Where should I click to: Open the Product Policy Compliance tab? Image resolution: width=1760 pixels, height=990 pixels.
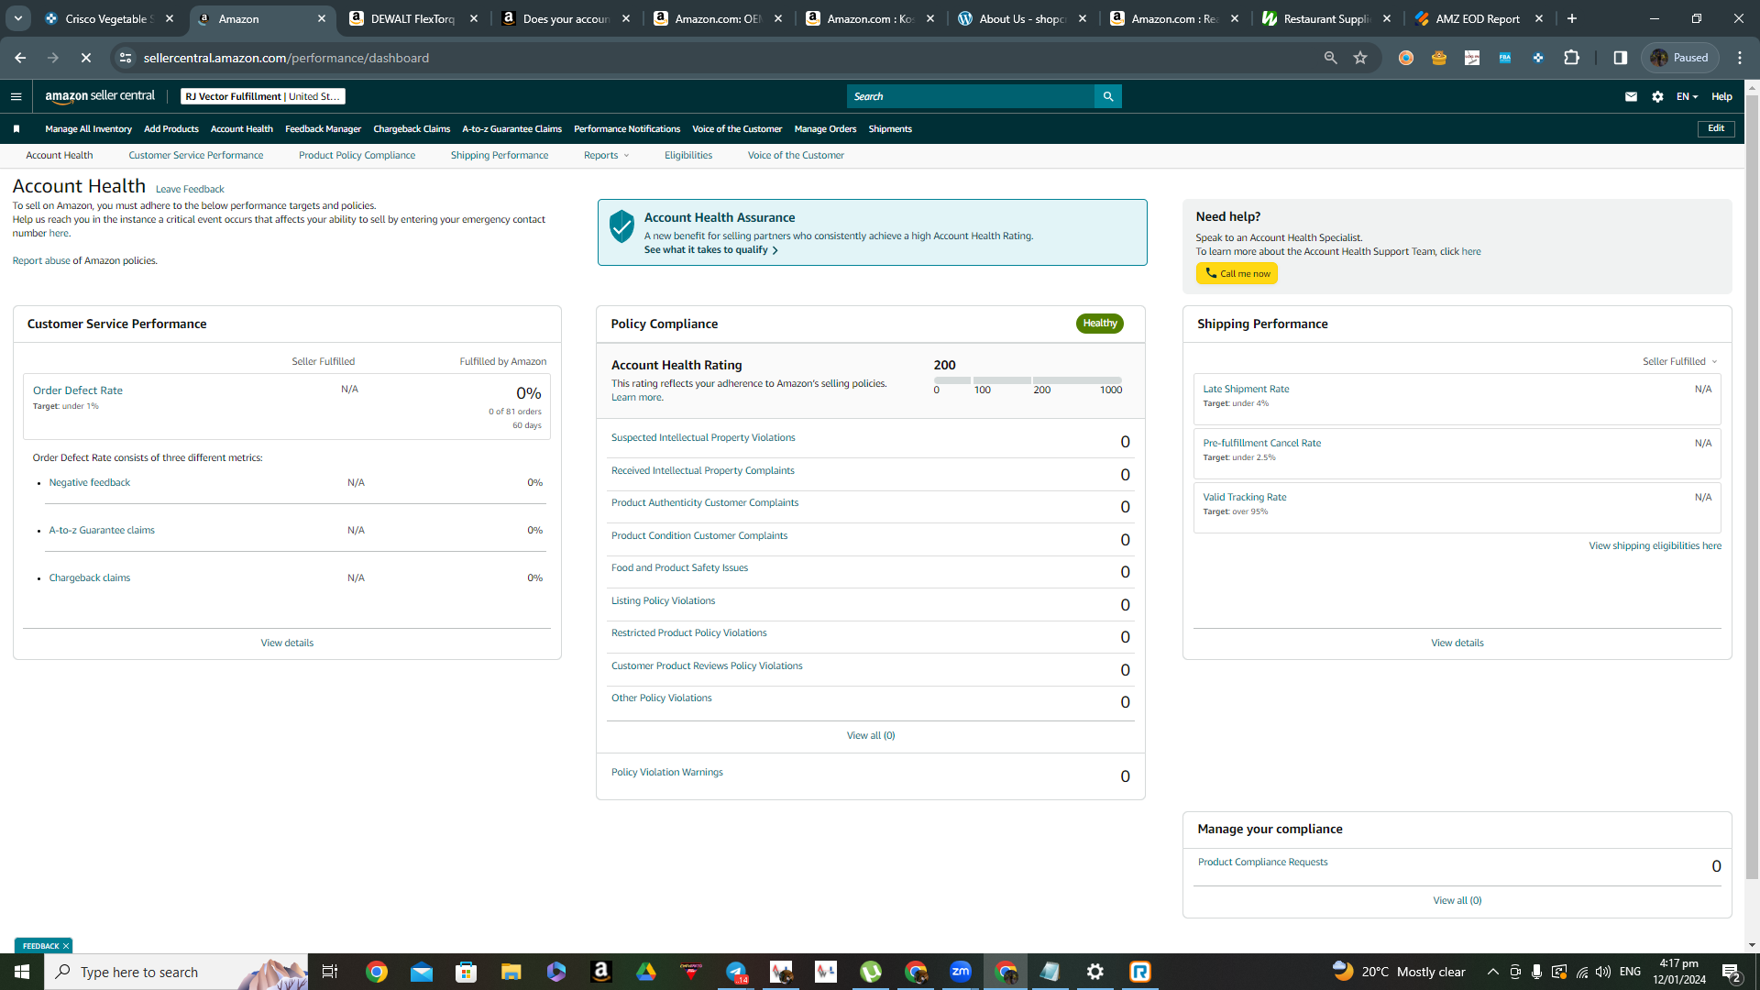click(357, 156)
